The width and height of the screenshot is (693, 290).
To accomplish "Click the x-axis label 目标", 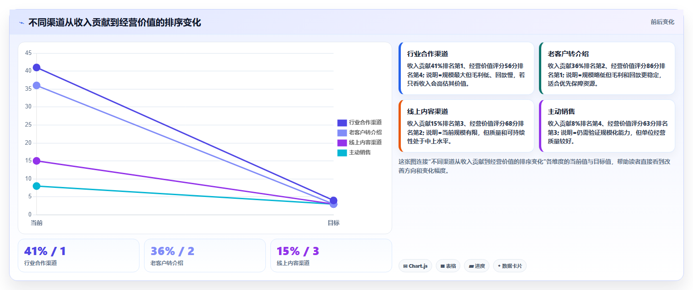I will pos(334,223).
